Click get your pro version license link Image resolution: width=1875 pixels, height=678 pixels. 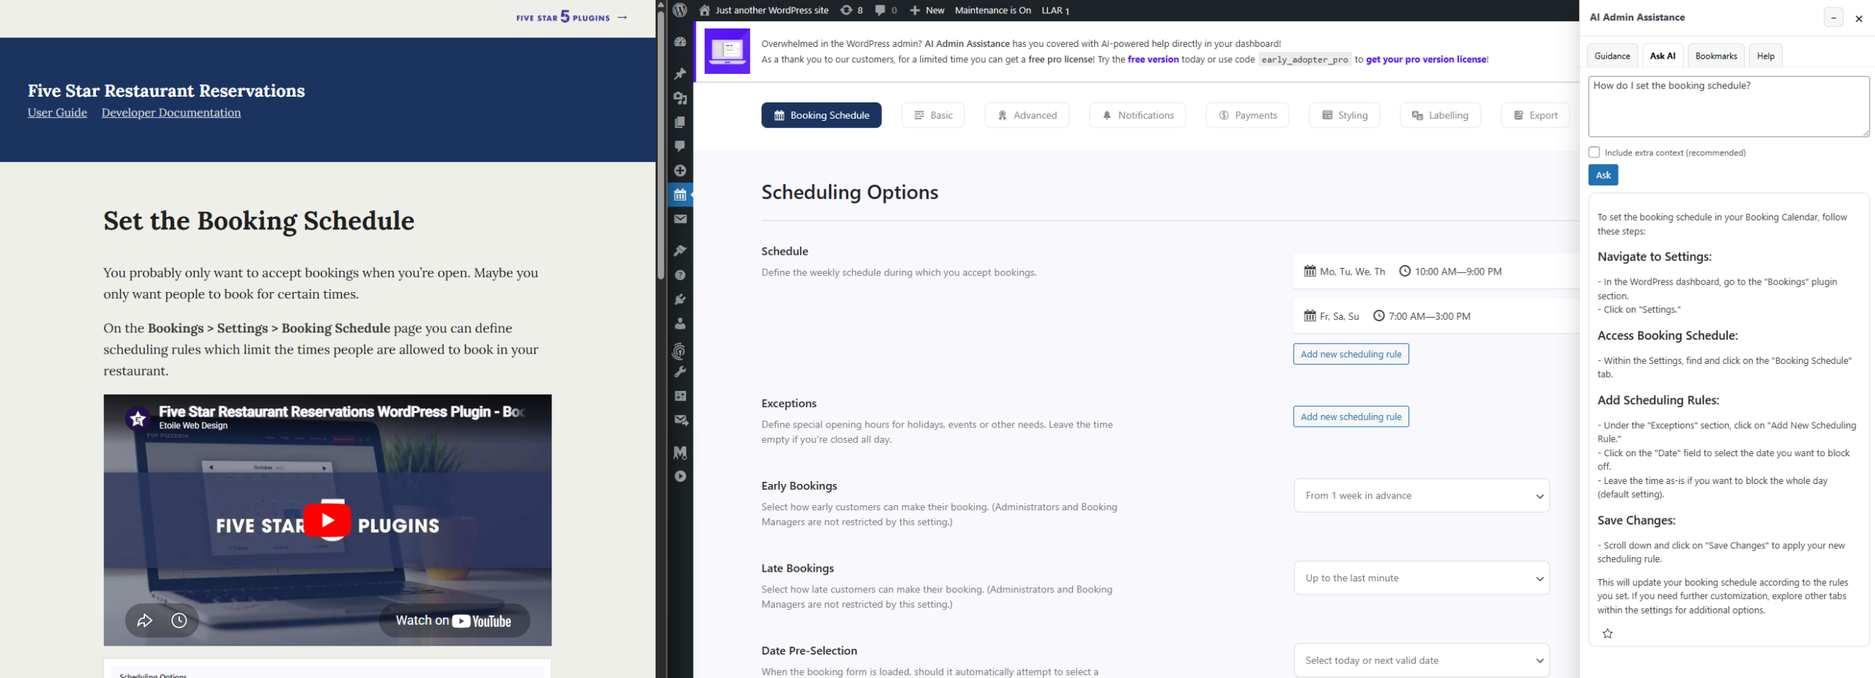(1426, 59)
